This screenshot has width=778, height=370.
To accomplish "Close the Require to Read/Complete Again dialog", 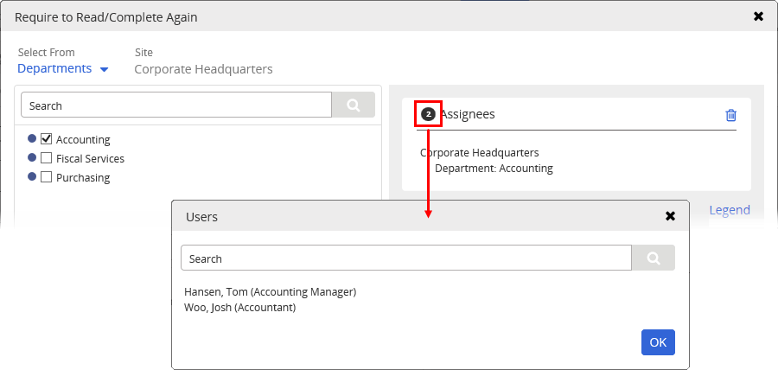I will click(x=758, y=16).
